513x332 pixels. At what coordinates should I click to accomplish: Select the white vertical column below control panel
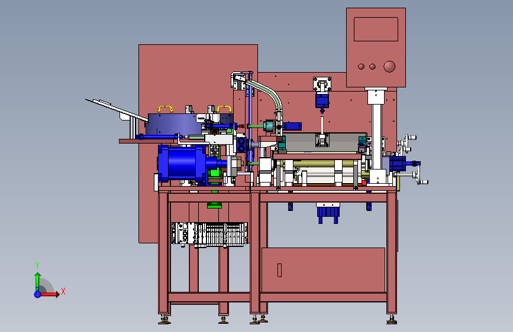376,136
